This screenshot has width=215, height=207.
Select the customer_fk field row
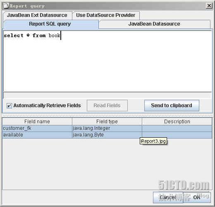tap(107, 128)
